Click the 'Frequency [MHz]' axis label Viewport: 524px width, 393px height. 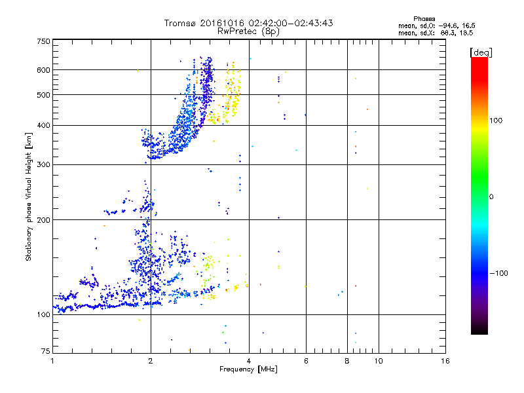tap(248, 369)
